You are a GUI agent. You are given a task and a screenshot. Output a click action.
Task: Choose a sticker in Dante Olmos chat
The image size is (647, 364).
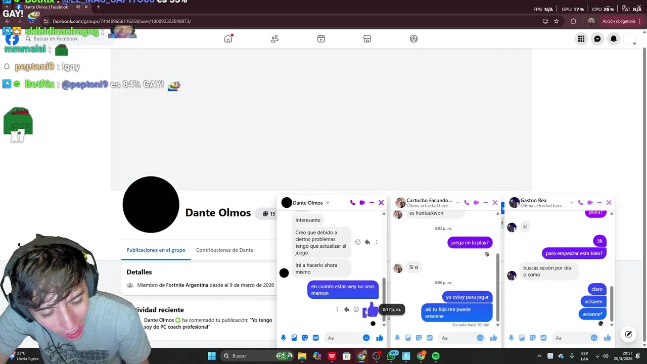click(x=305, y=338)
